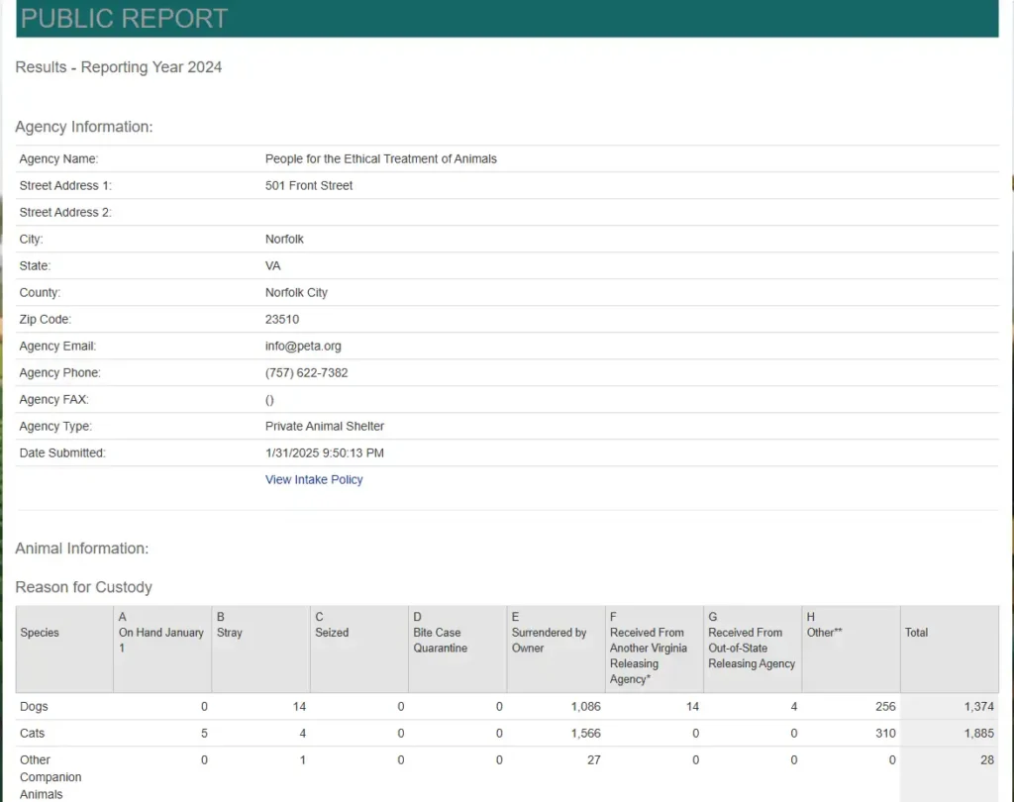The height and width of the screenshot is (802, 1014).
Task: Select the 'Agency FAX:' label
Action: pyautogui.click(x=54, y=400)
